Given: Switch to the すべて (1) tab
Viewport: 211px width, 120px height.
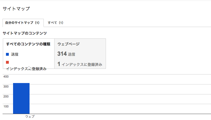Looking at the screenshot, I should (x=55, y=23).
